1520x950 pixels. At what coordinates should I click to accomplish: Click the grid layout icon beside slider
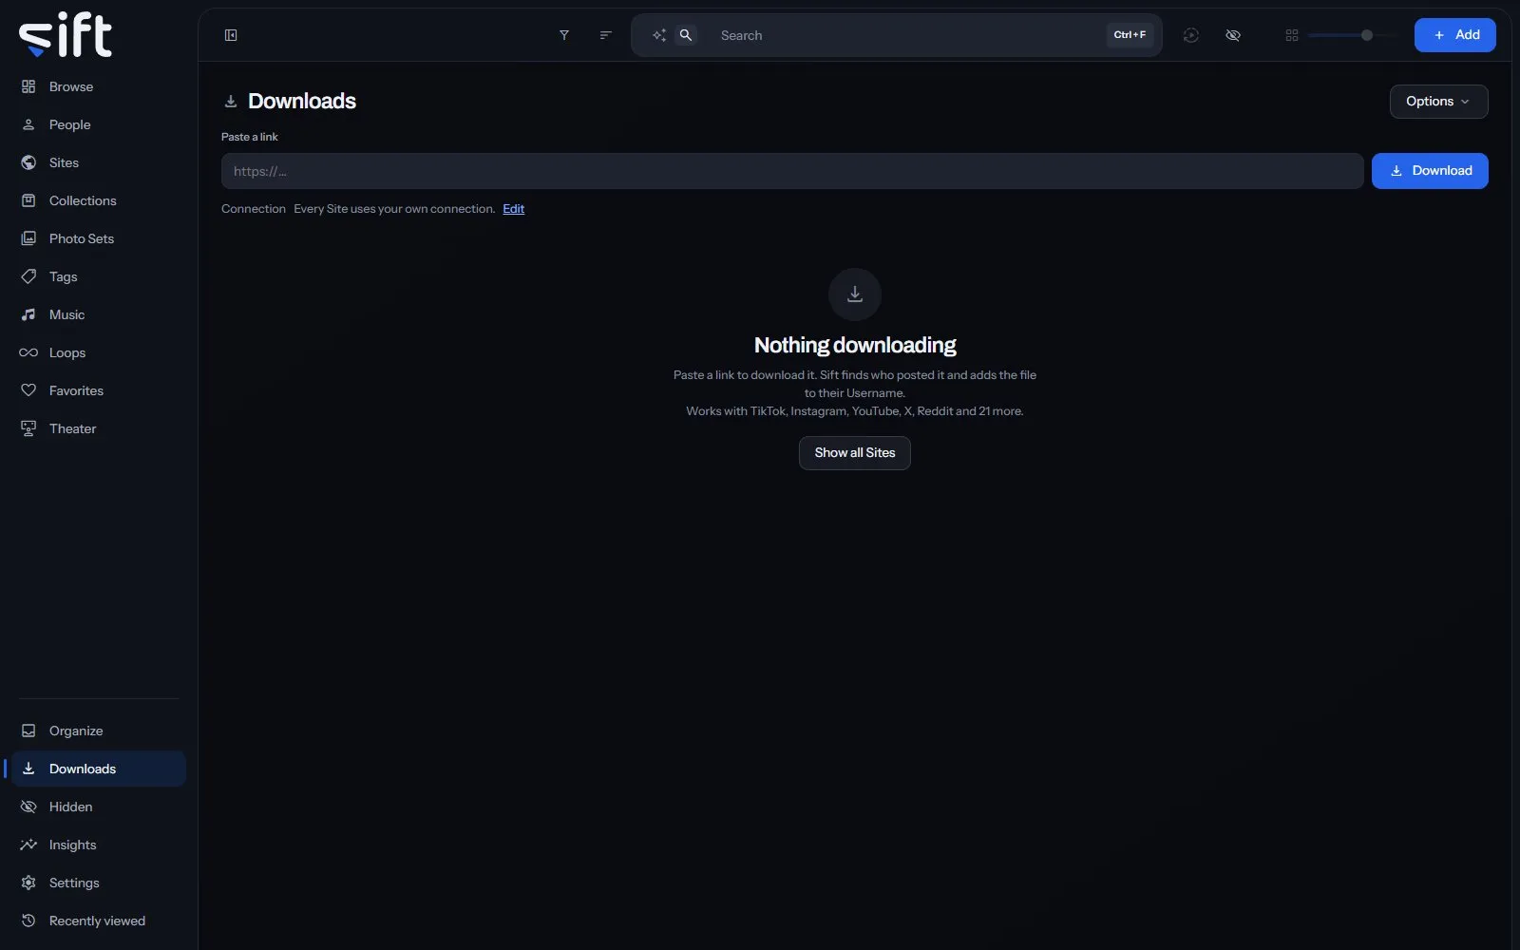tap(1292, 35)
